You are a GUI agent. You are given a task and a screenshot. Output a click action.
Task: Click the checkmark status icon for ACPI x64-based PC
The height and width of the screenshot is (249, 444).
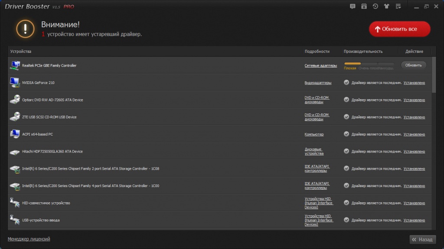tap(346, 134)
